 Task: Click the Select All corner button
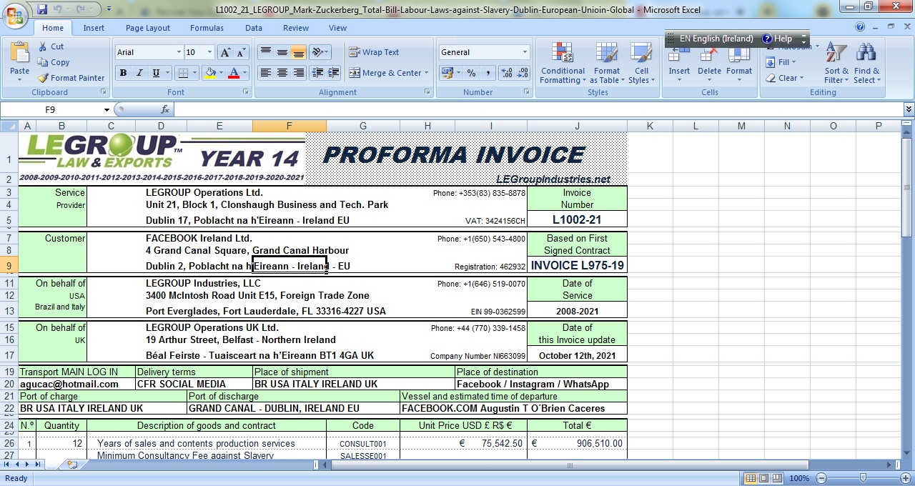tap(9, 126)
